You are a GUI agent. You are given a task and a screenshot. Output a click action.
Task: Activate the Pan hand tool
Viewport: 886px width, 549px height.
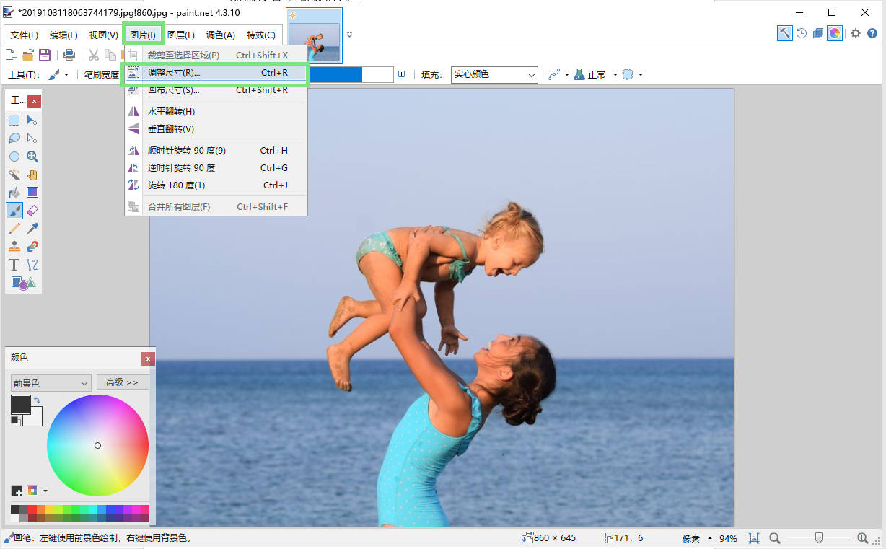point(32,175)
